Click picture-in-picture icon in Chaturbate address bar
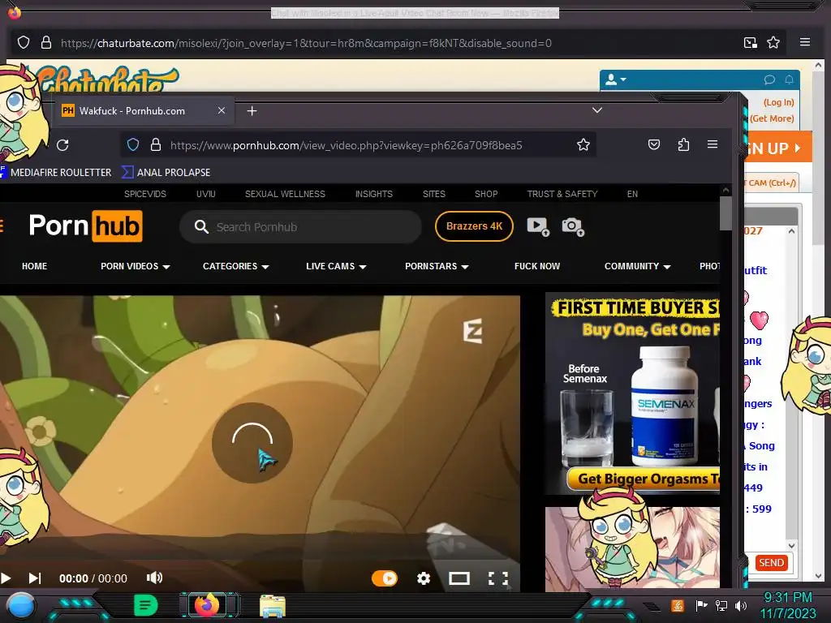The image size is (831, 623). pyautogui.click(x=751, y=42)
